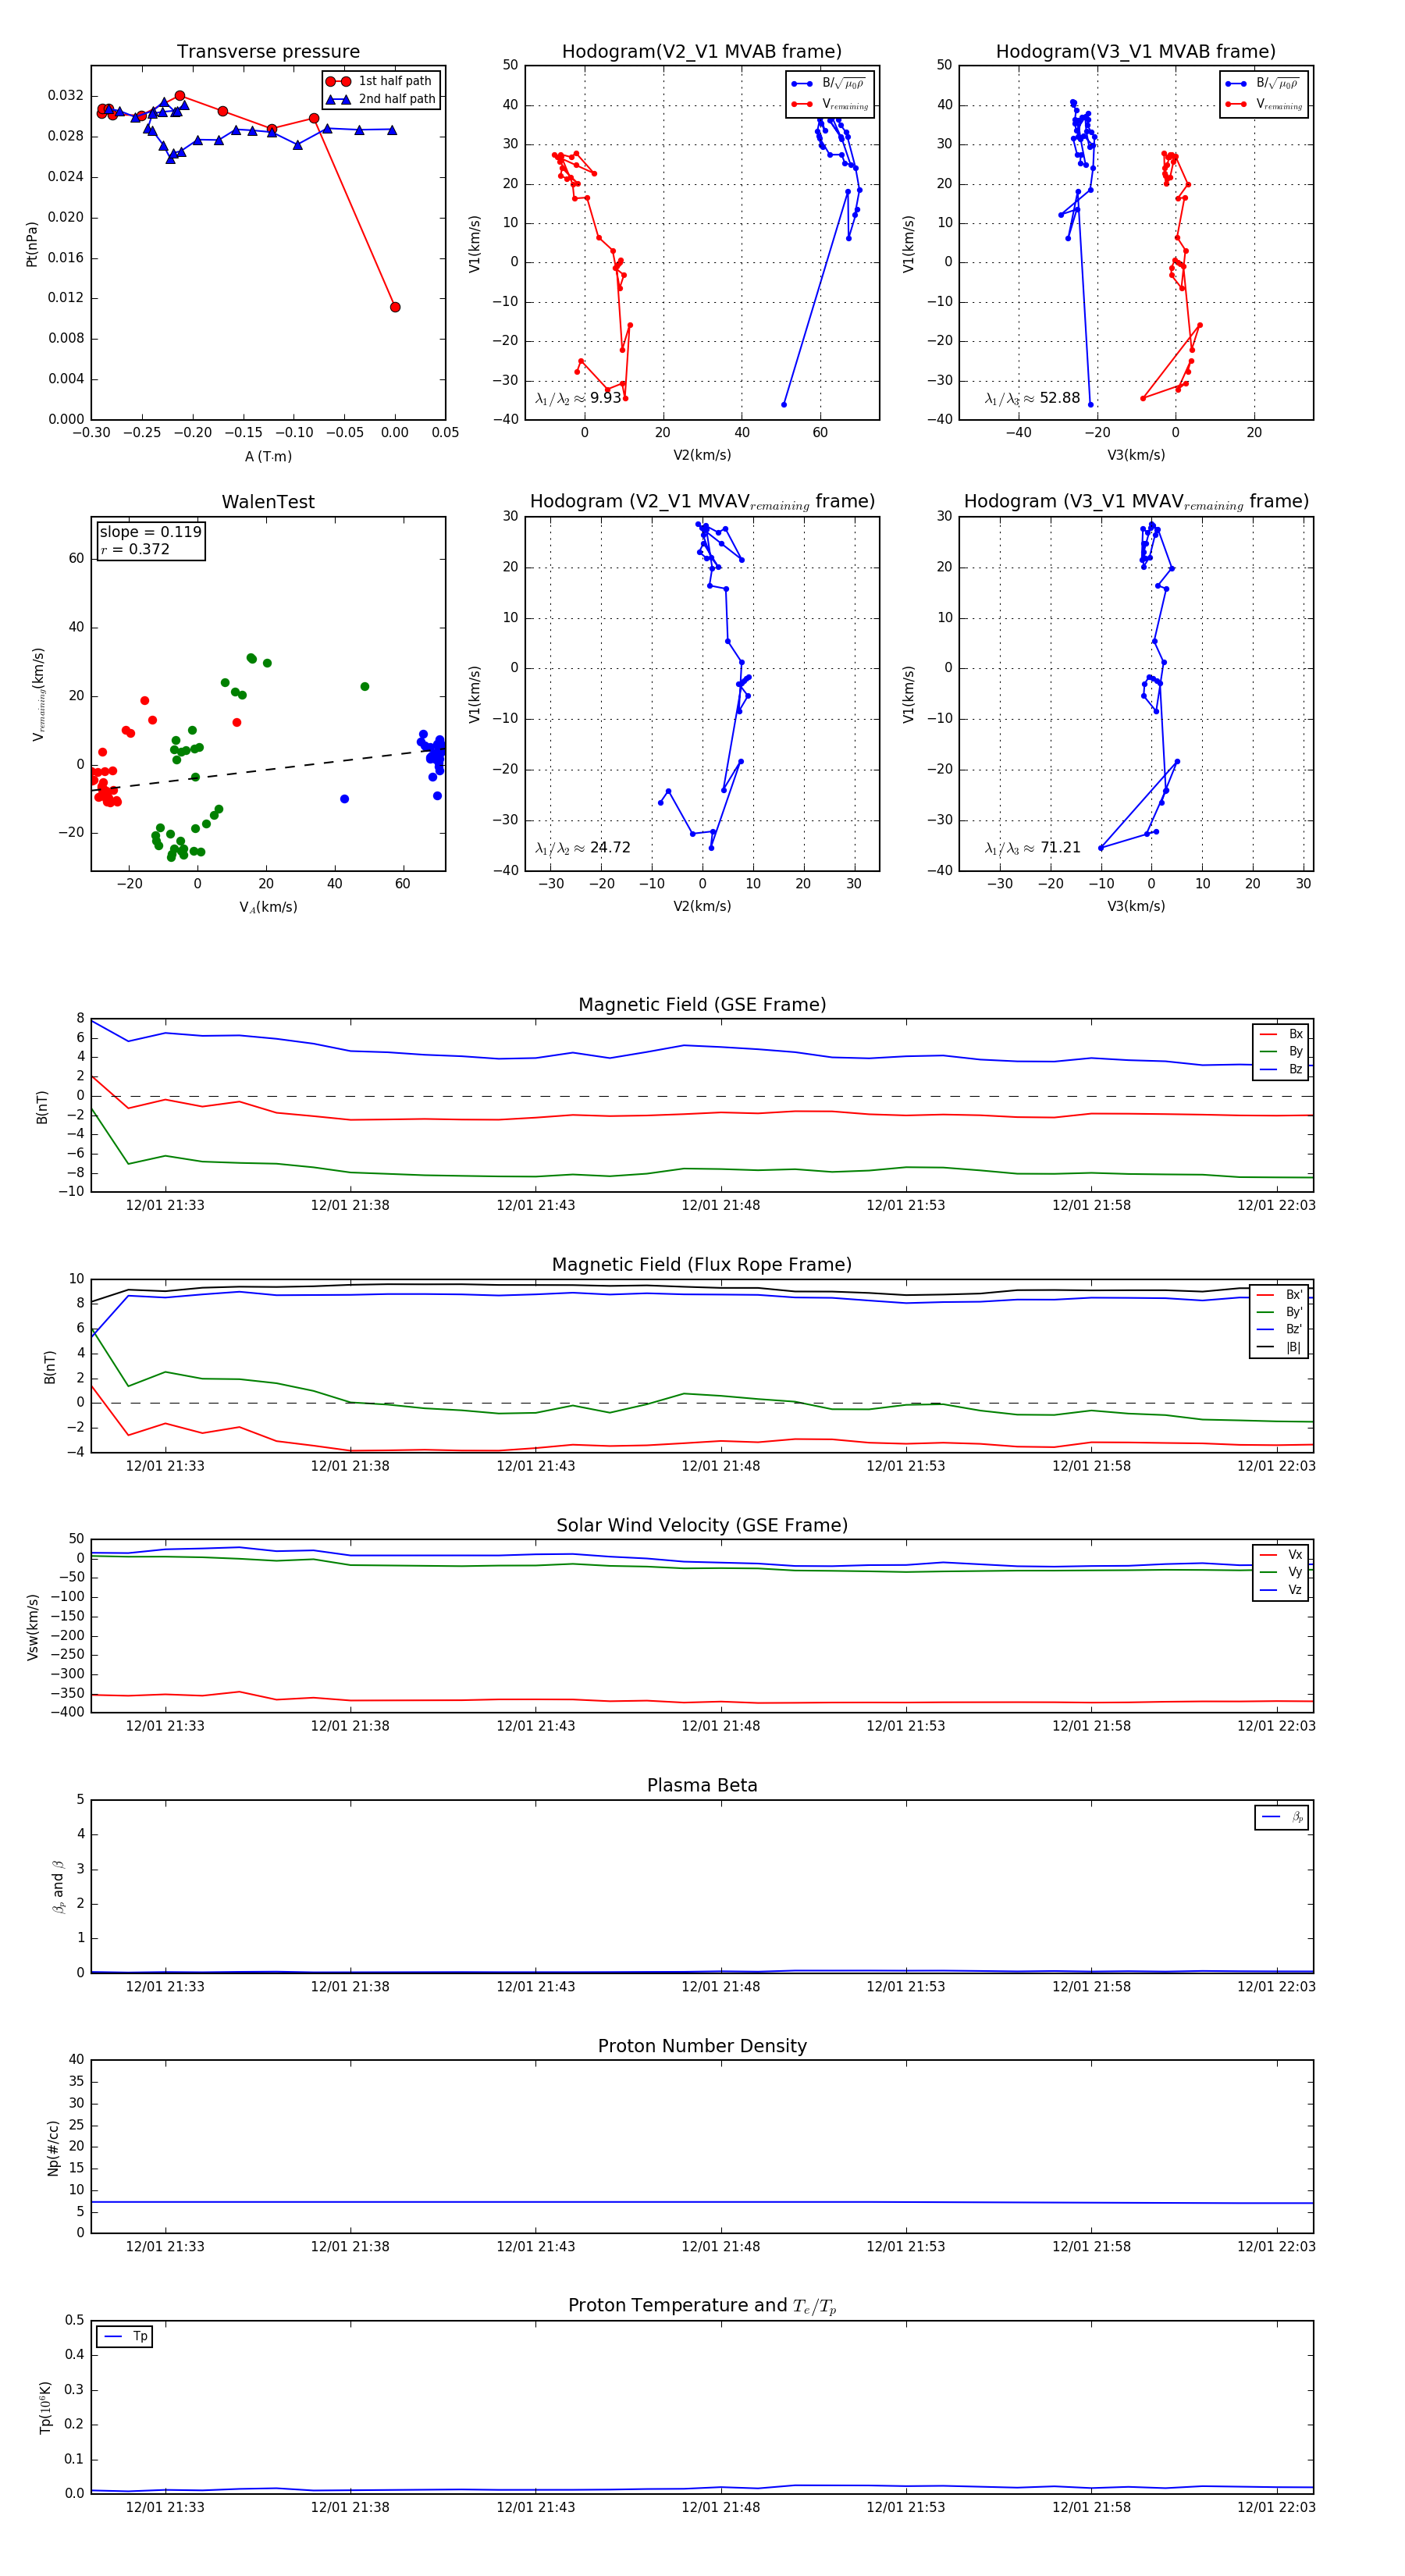Click the 'slope = 0.119' annotation

150,532
